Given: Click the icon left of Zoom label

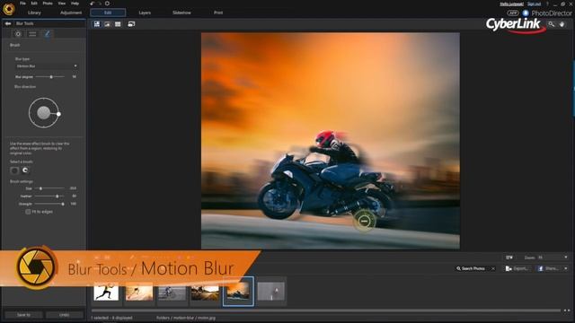Looking at the screenshot, I should 509,258.
